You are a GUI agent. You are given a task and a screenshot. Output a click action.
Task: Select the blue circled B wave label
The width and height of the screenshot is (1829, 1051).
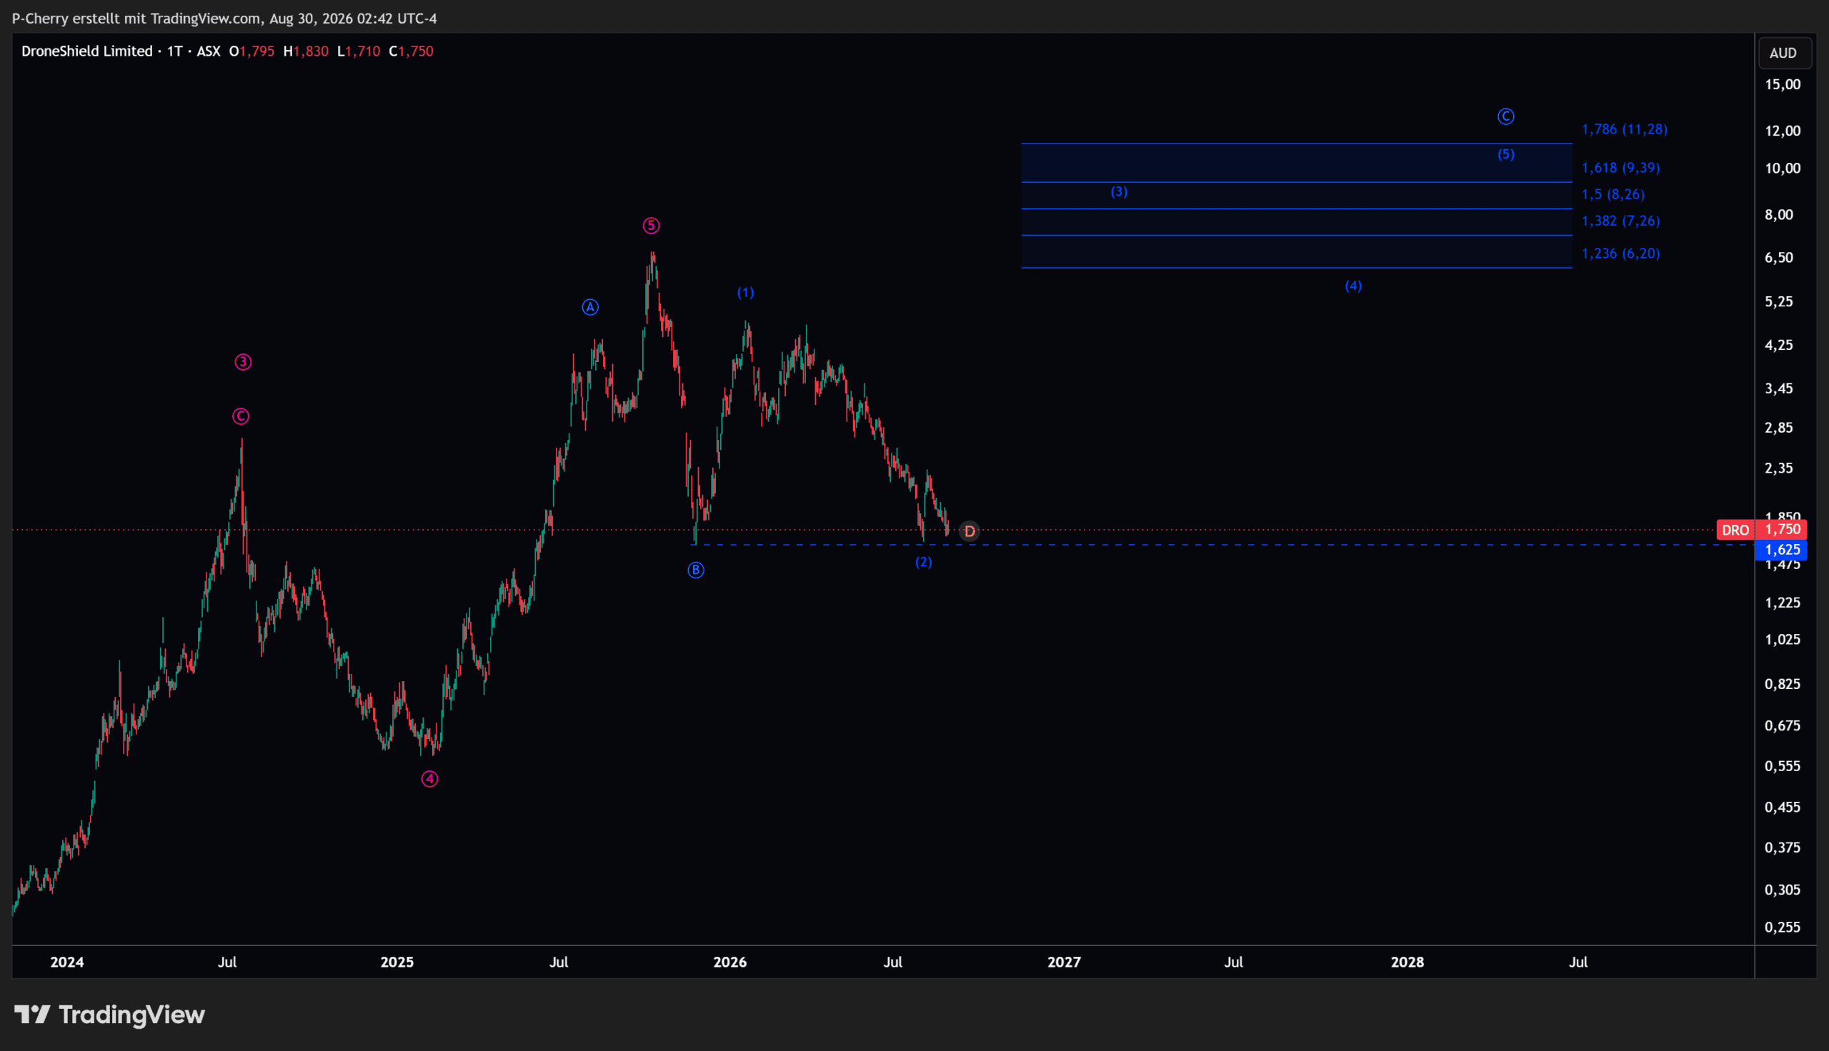click(695, 570)
